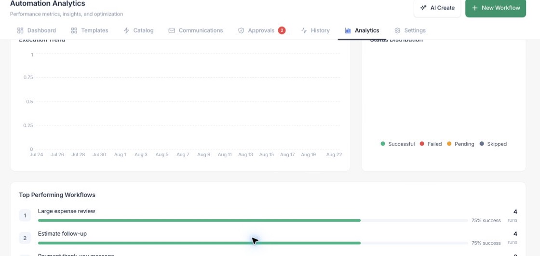Click the 0.25 y-axis value
540x256 pixels.
pyautogui.click(x=28, y=125)
